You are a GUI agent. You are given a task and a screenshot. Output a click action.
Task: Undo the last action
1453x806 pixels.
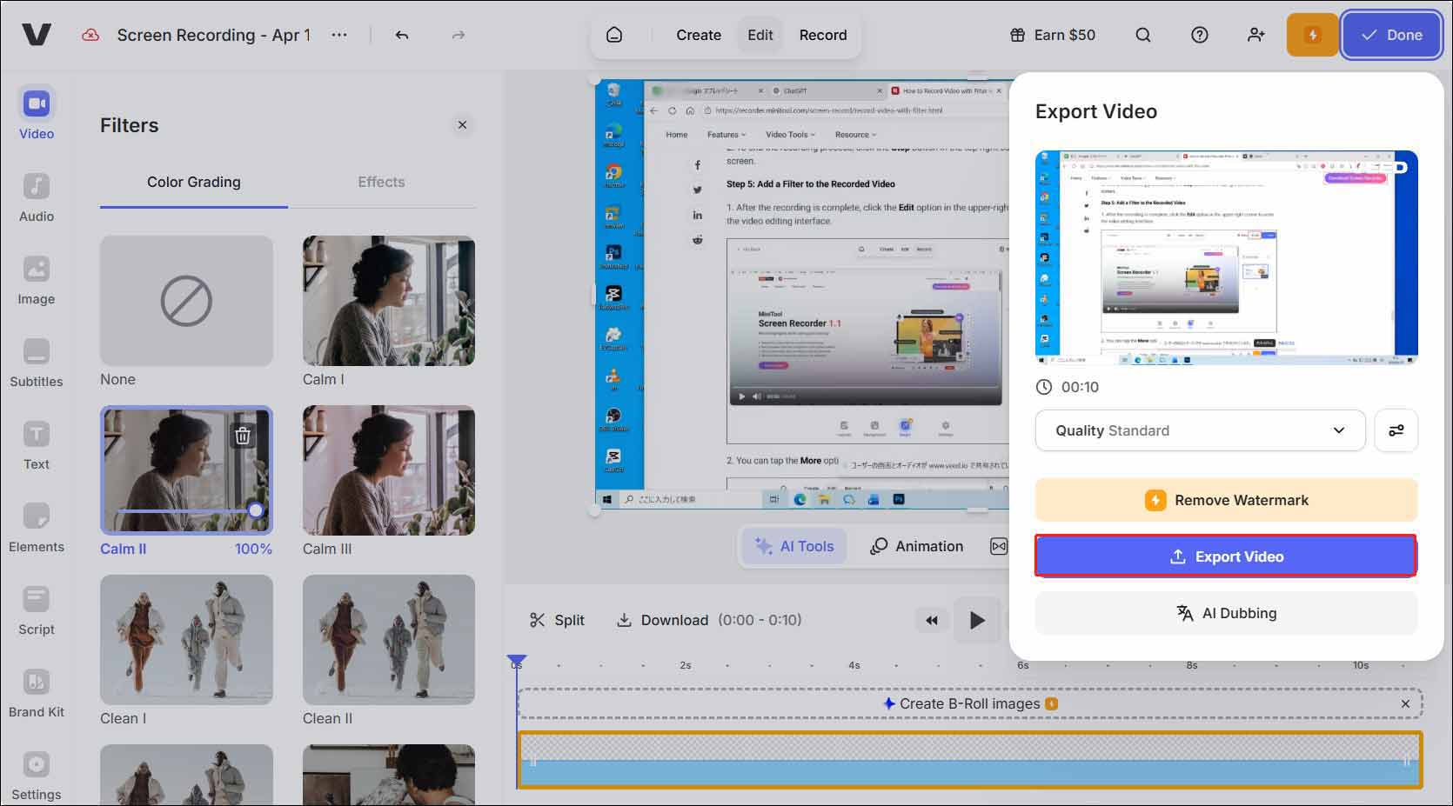tap(401, 35)
